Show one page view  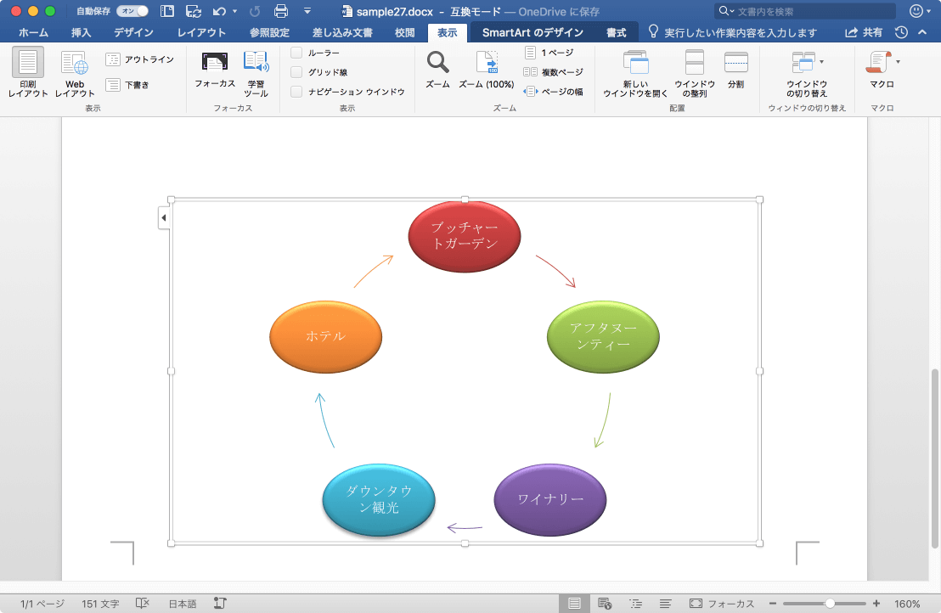[549, 53]
